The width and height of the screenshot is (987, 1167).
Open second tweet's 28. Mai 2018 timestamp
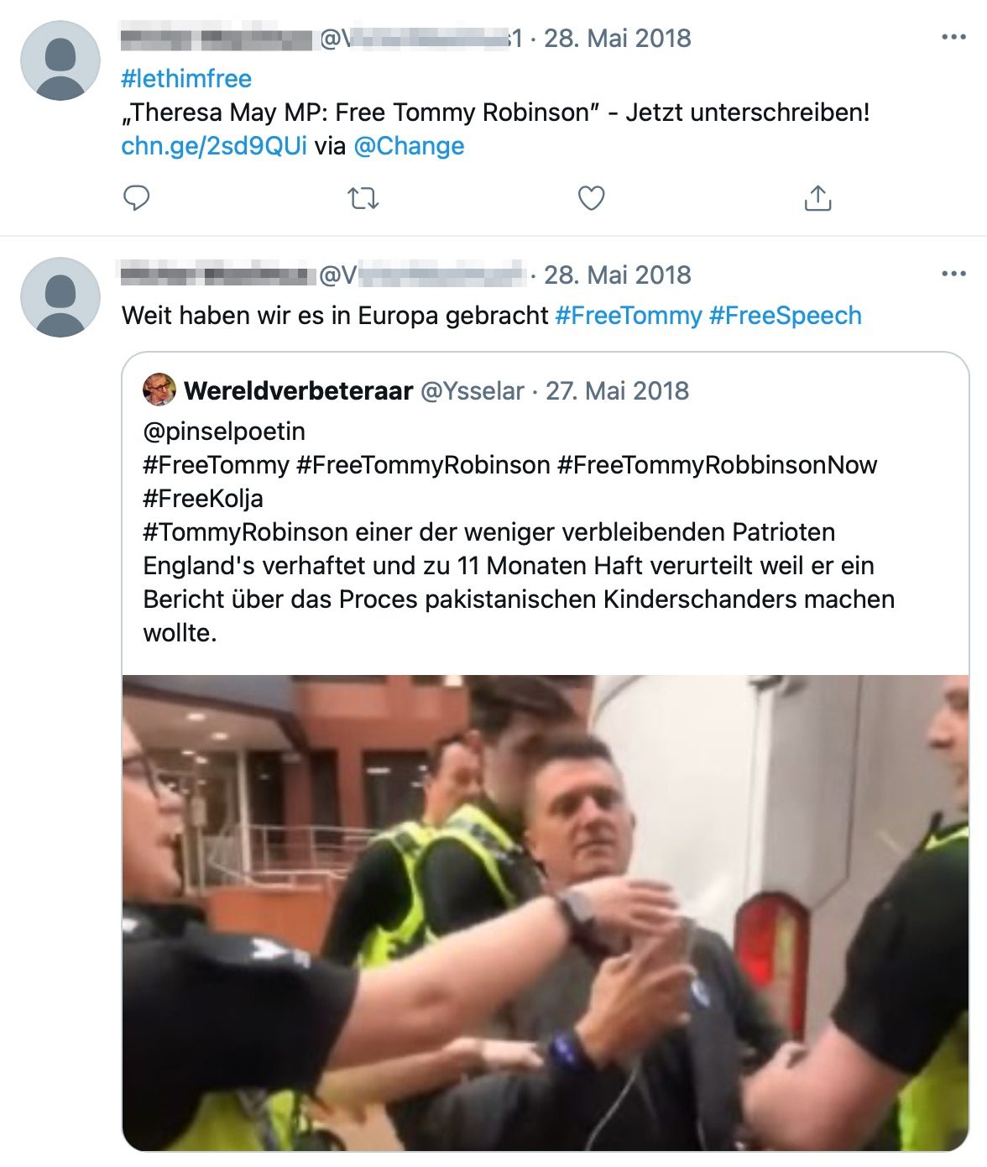coord(618,275)
